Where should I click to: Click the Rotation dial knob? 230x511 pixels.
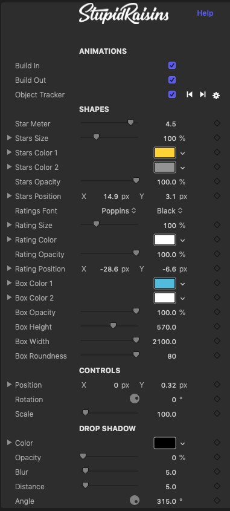pyautogui.click(x=135, y=399)
